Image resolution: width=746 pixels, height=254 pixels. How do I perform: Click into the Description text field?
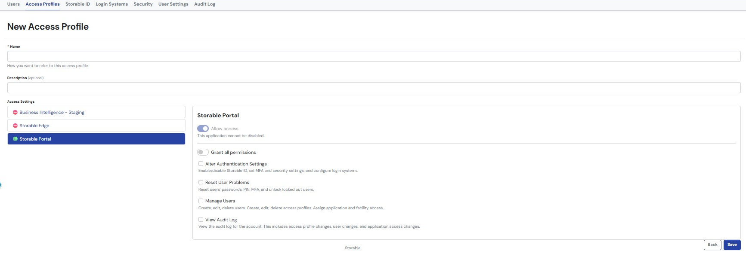[x=374, y=88]
